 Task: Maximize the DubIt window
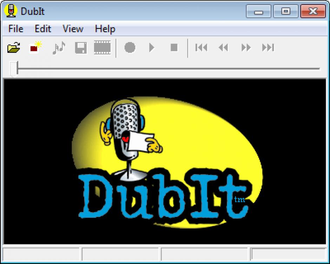(x=286, y=11)
